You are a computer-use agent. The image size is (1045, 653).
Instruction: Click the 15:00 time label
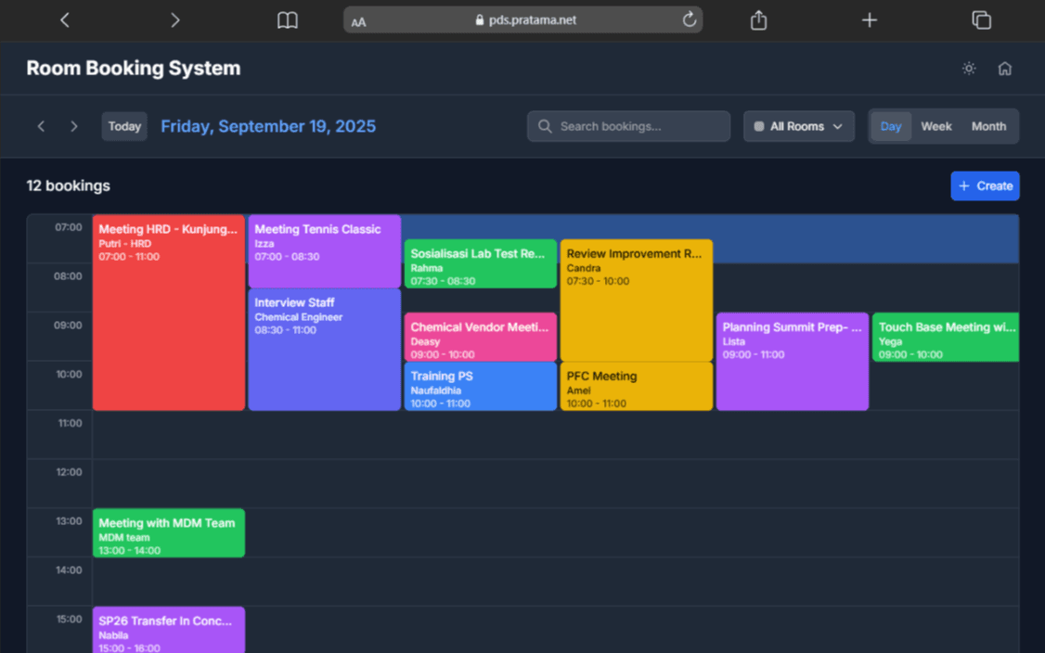69,619
